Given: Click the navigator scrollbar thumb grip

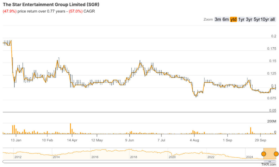Looking at the screenshot, I should [x=270, y=162].
